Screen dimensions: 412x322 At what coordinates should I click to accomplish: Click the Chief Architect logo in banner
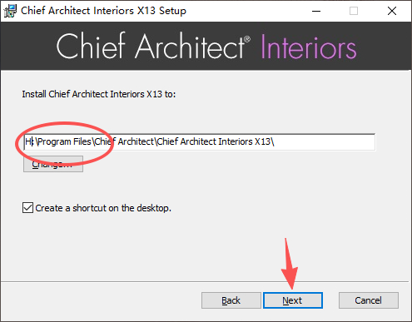tap(153, 46)
